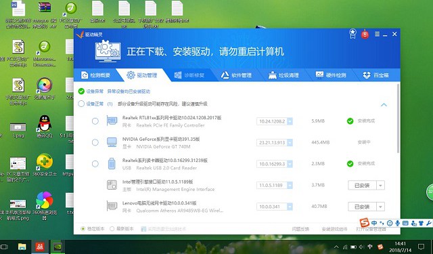The width and height of the screenshot is (433, 254).
Task: Choose the 稳定版本 radio option
Action: point(83,229)
